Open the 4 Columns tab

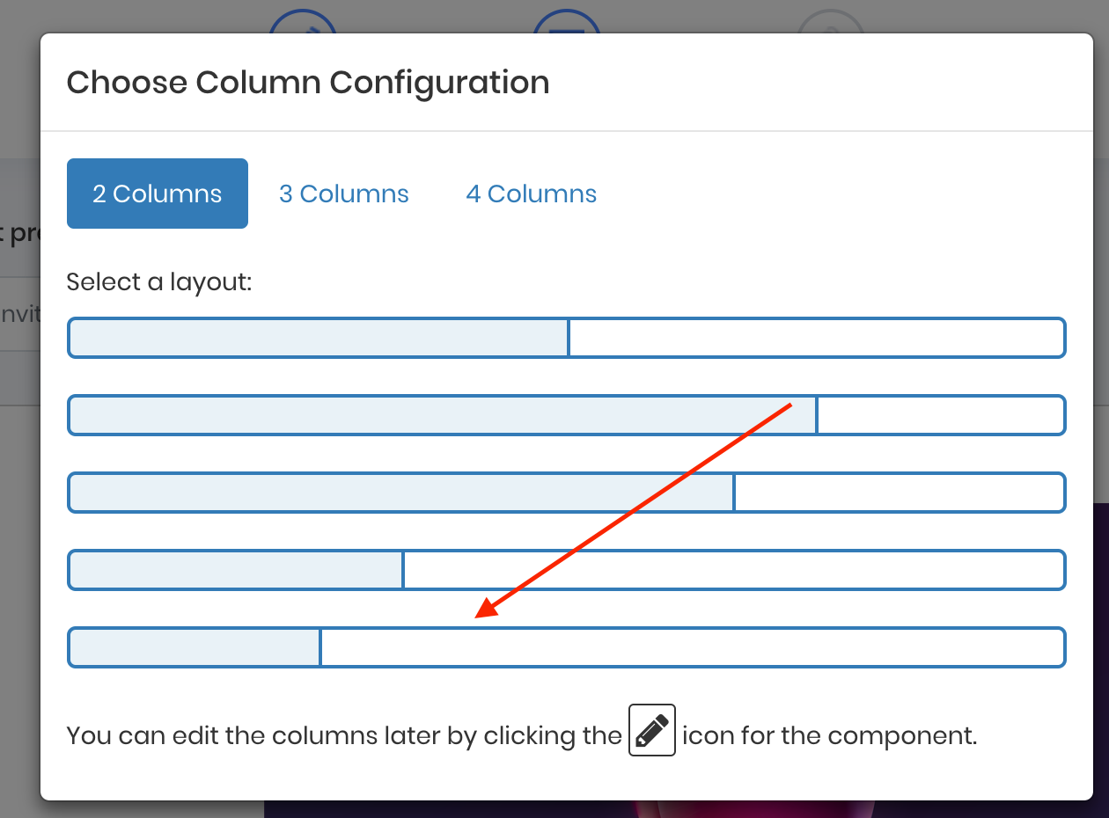coord(532,194)
